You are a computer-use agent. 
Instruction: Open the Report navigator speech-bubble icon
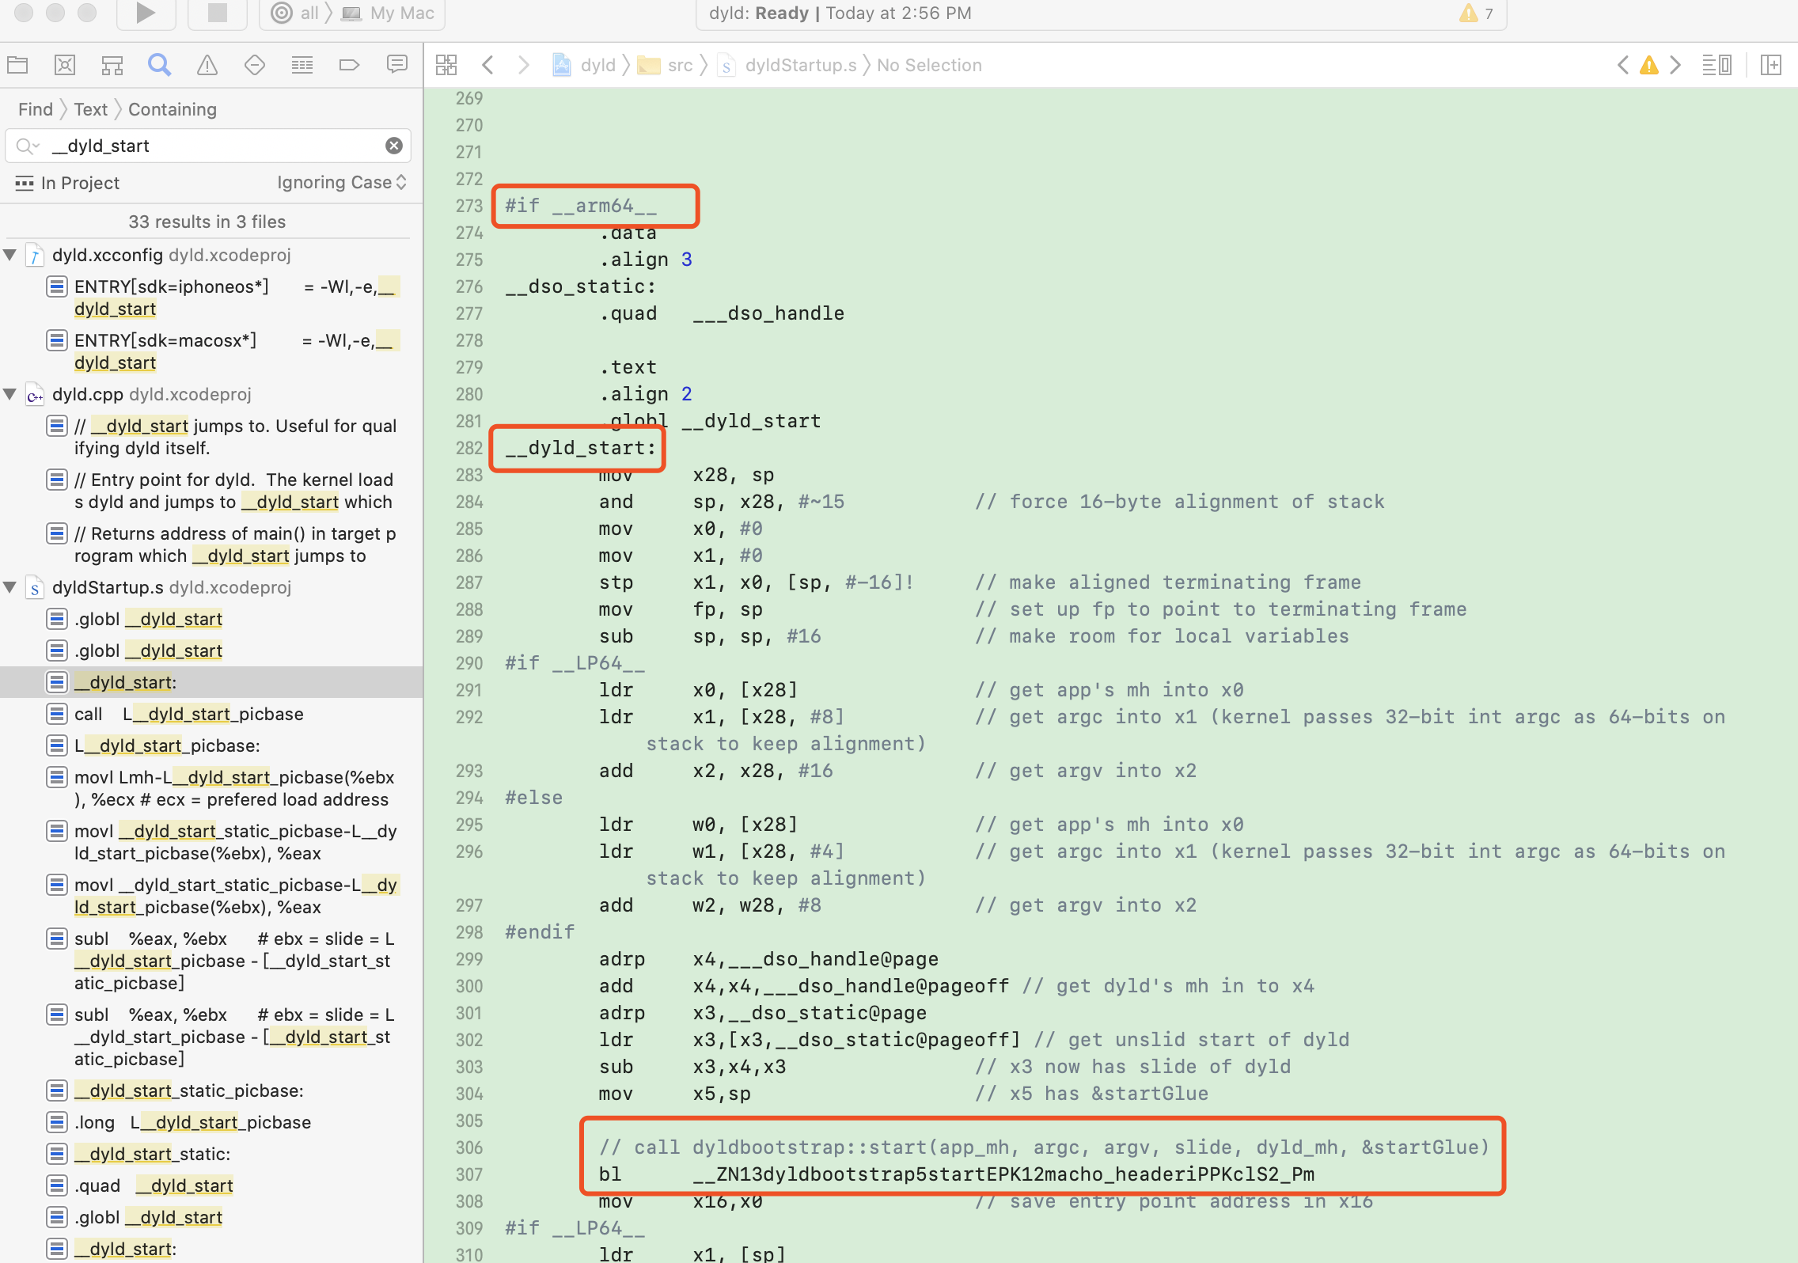[x=396, y=65]
